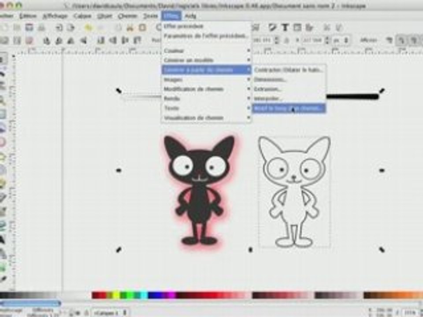The height and width of the screenshot is (317, 423).
Task: Toggle current layer lock in status bar
Action: (87, 313)
